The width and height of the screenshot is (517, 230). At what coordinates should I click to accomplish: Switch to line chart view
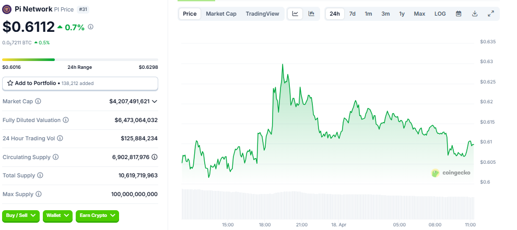pyautogui.click(x=295, y=14)
